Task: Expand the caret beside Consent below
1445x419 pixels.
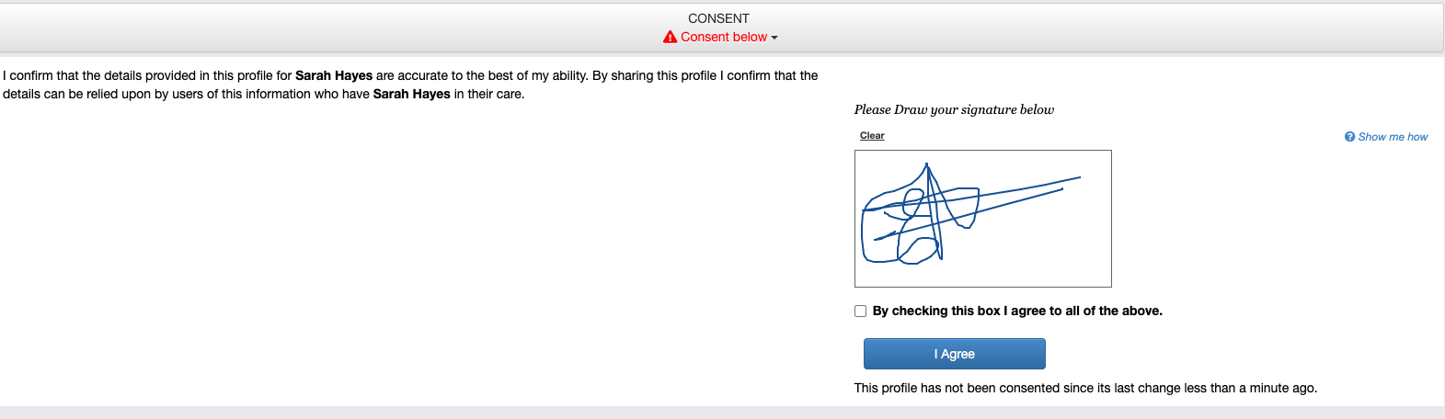Action: coord(774,38)
